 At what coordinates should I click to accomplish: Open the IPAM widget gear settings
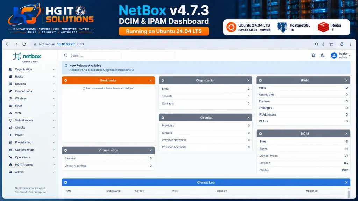coord(260,80)
